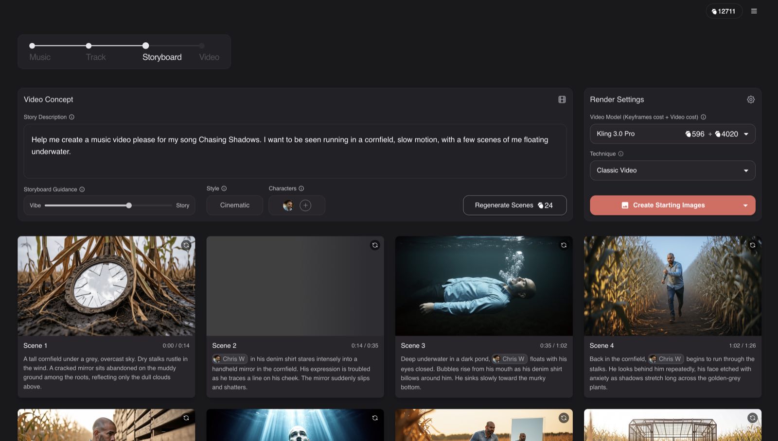Expand Create Starting Images dropdown arrow
The image size is (778, 441).
point(745,205)
